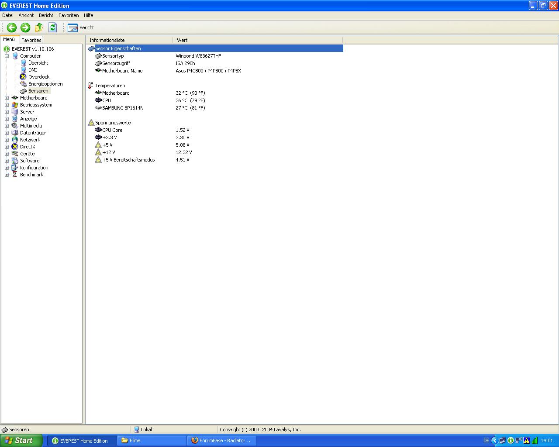Viewport: 559px width, 447px height.
Task: Click the Spannungswerte warning icon
Action: pyautogui.click(x=91, y=123)
